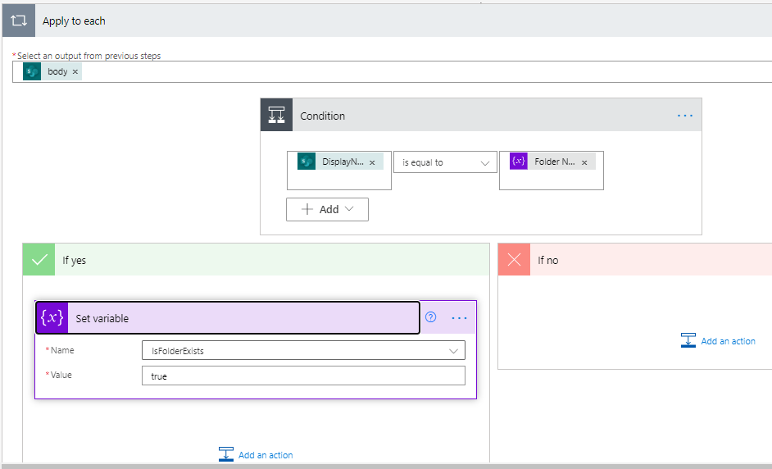Click the Set variable purple icon

click(x=52, y=318)
